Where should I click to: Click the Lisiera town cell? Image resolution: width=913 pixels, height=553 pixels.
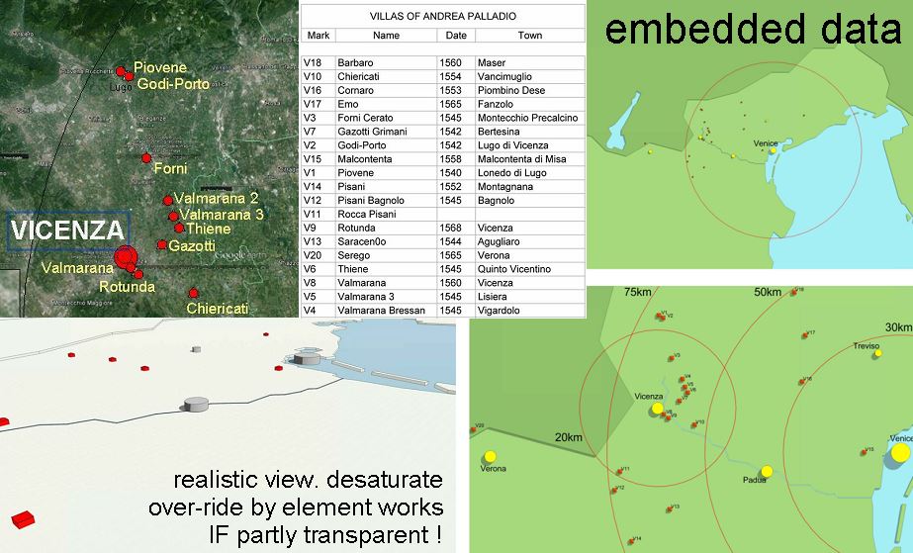(530, 297)
